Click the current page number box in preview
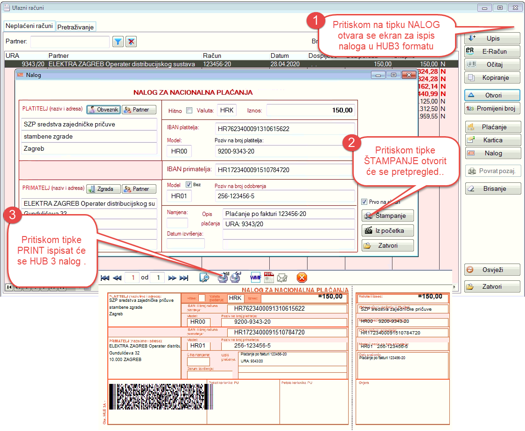The width and height of the screenshot is (525, 431). [x=133, y=278]
